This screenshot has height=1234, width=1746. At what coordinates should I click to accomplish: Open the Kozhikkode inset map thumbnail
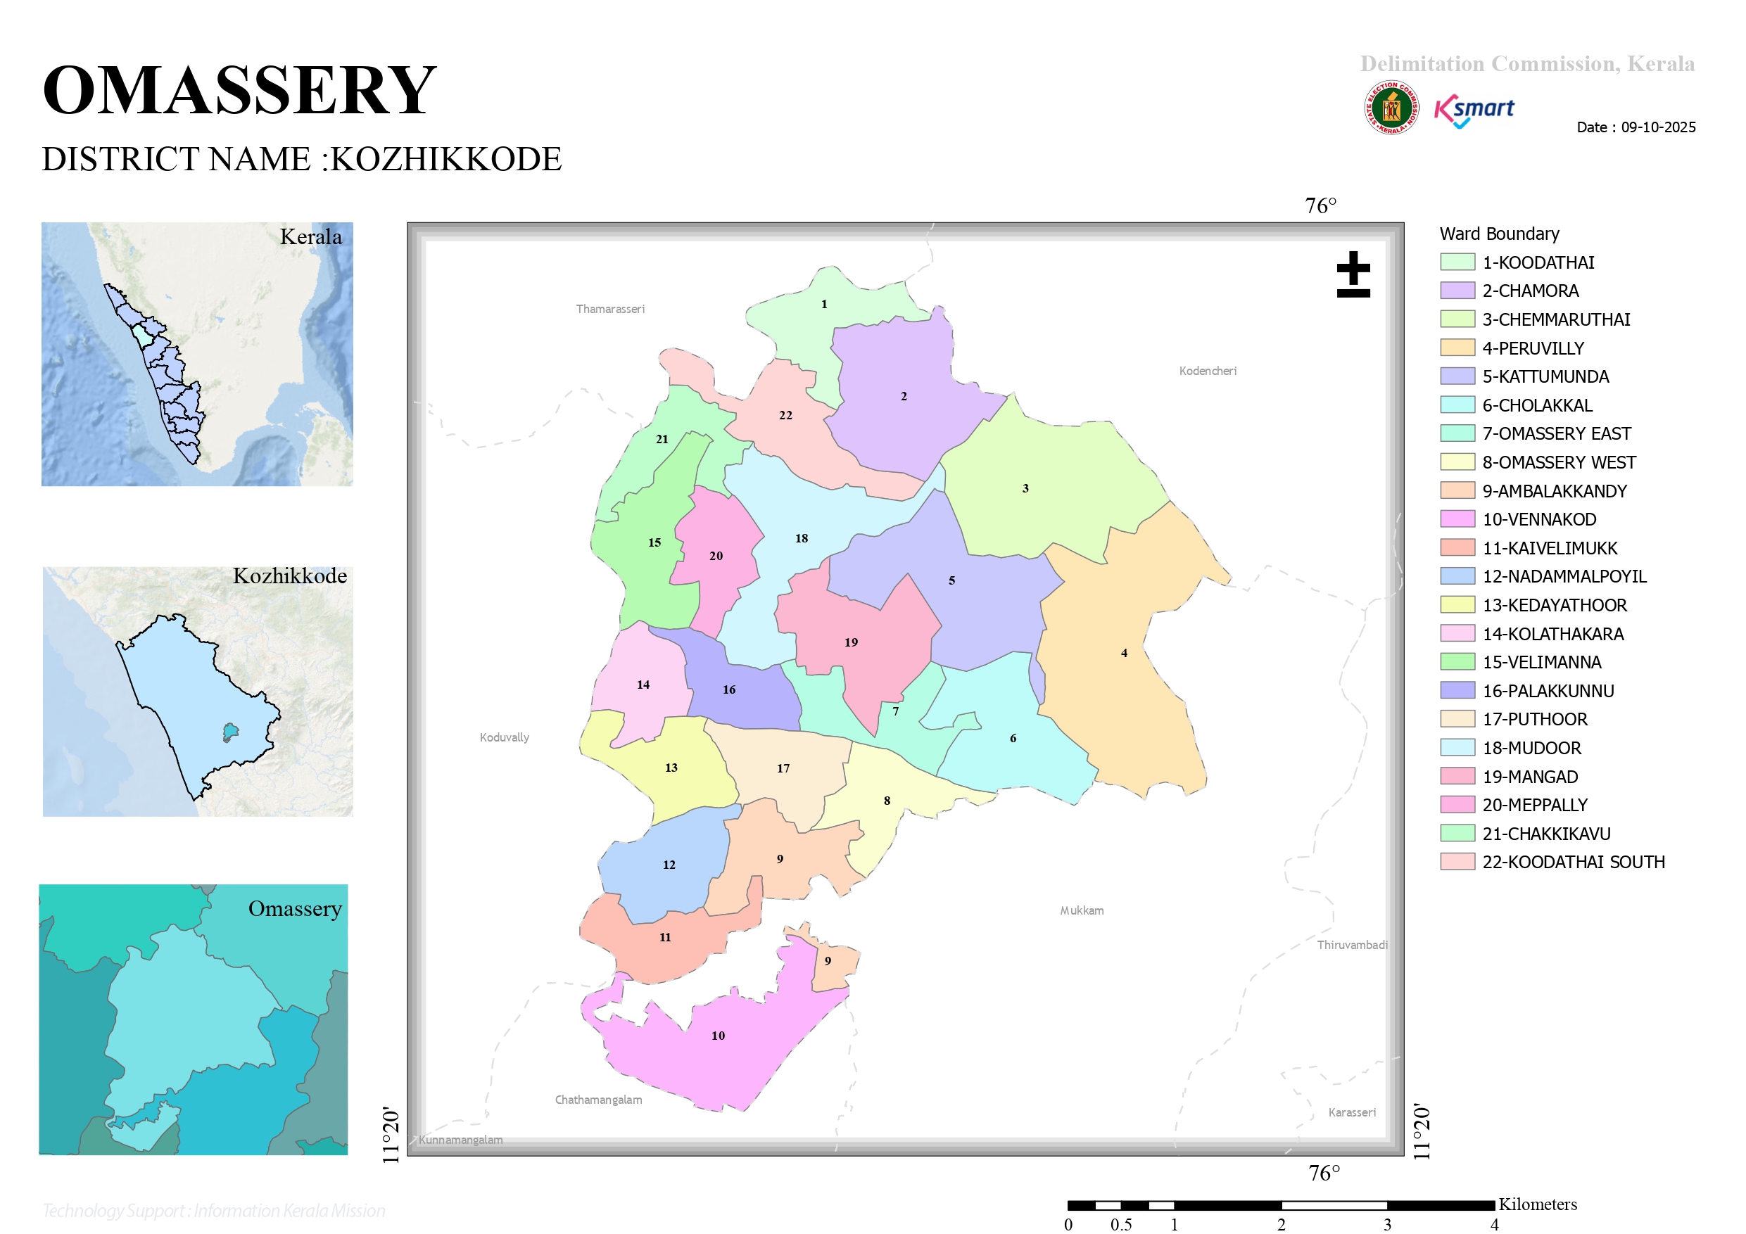click(x=198, y=691)
